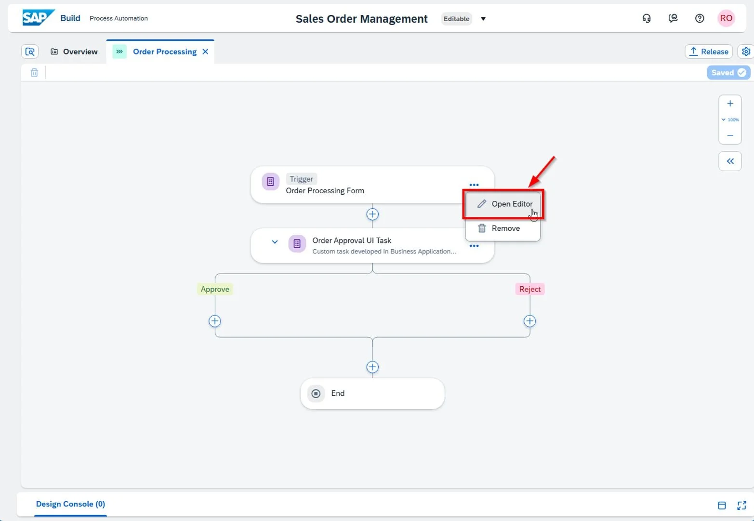This screenshot has width=754, height=521.
Task: Zoom out with the minus button
Action: 730,135
